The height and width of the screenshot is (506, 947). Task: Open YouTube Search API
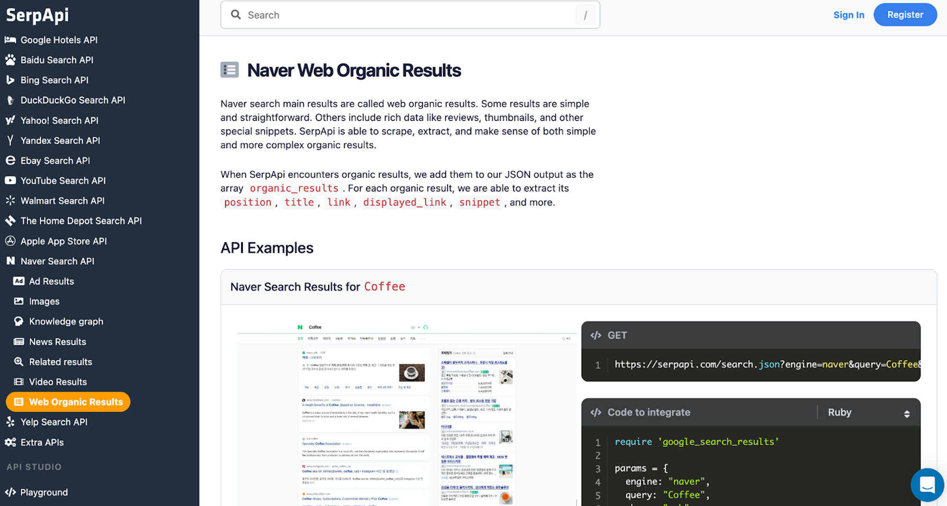[x=63, y=180]
